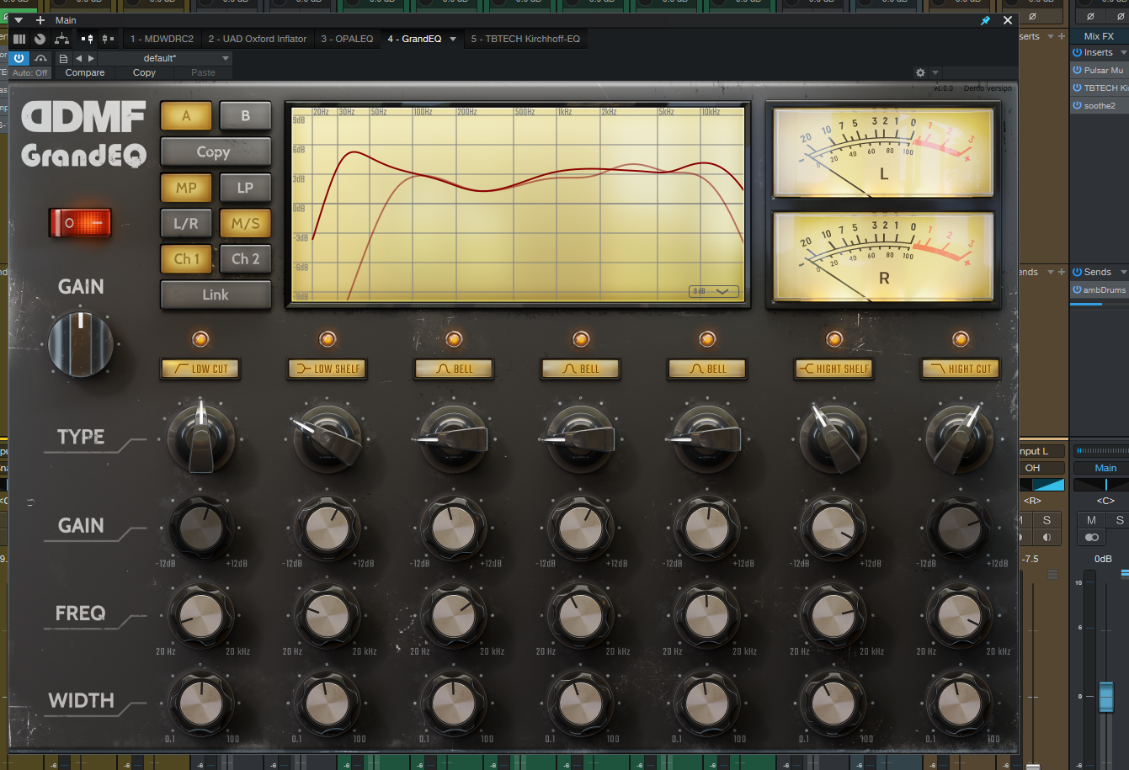
Task: Expand the arrow next to the GrandEQ tab
Action: tap(453, 39)
